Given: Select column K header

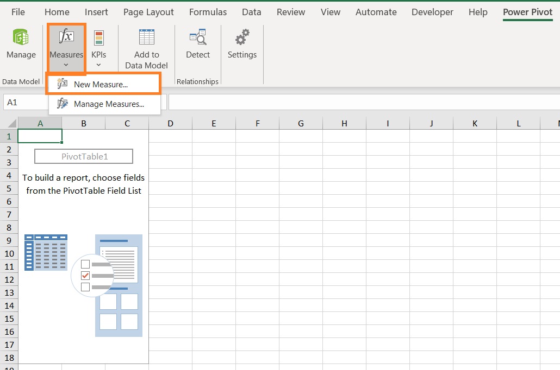Looking at the screenshot, I should pyautogui.click(x=475, y=123).
